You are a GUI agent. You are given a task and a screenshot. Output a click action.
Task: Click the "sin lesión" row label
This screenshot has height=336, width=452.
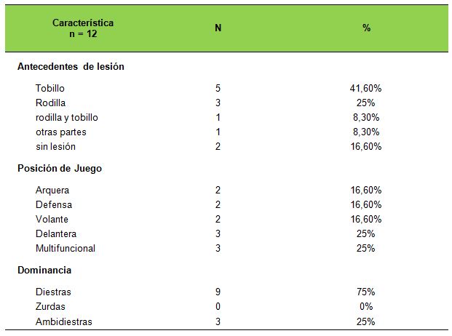[x=56, y=146]
